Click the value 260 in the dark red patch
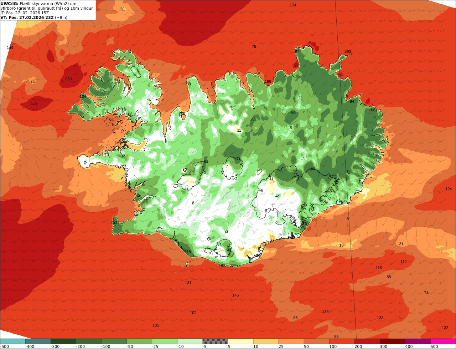The height and width of the screenshot is (349, 456). [x=68, y=79]
